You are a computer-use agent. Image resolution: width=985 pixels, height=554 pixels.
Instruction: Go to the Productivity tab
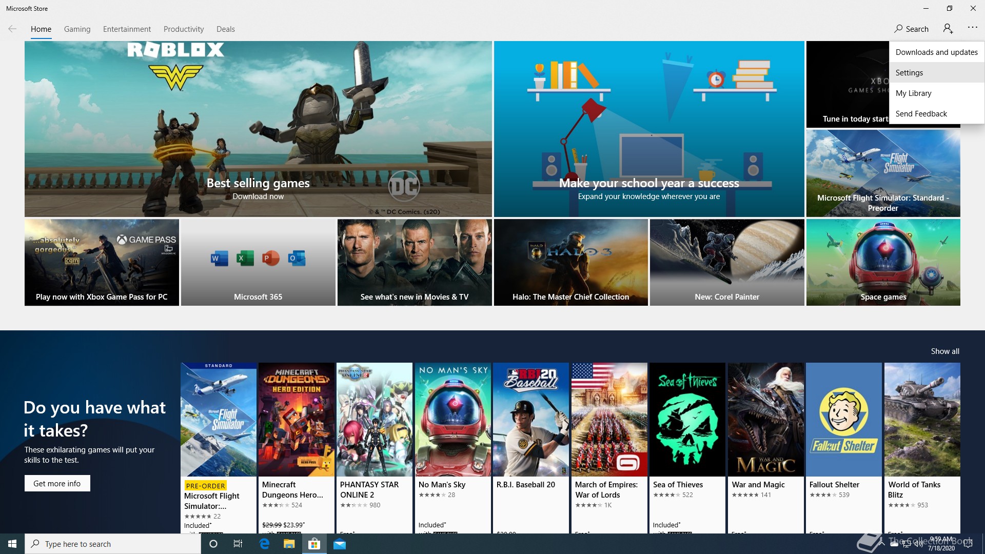click(x=184, y=29)
